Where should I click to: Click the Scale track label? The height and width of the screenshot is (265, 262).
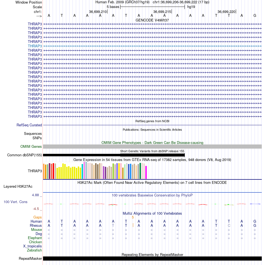tap(37, 7)
